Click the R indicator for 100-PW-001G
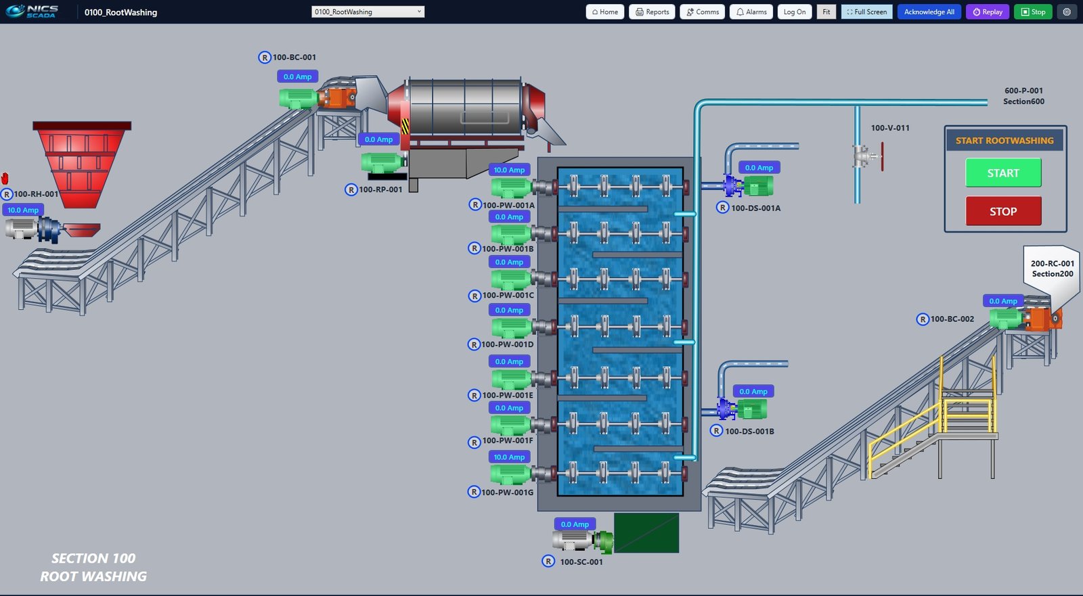The height and width of the screenshot is (596, 1083). [474, 492]
